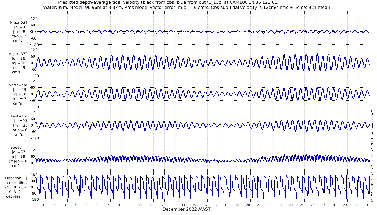Click the 120 tick label of the Minor panel
The width and height of the screenshot is (377, 215).
coord(34,19)
